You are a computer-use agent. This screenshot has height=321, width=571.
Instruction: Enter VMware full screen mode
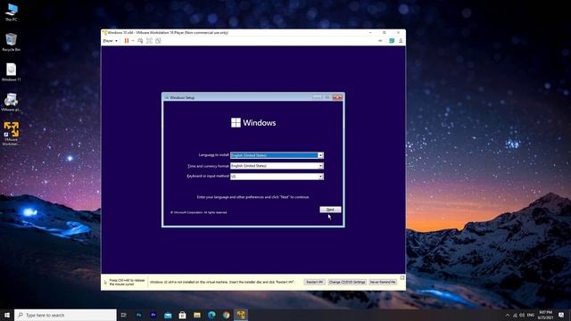[x=149, y=41]
